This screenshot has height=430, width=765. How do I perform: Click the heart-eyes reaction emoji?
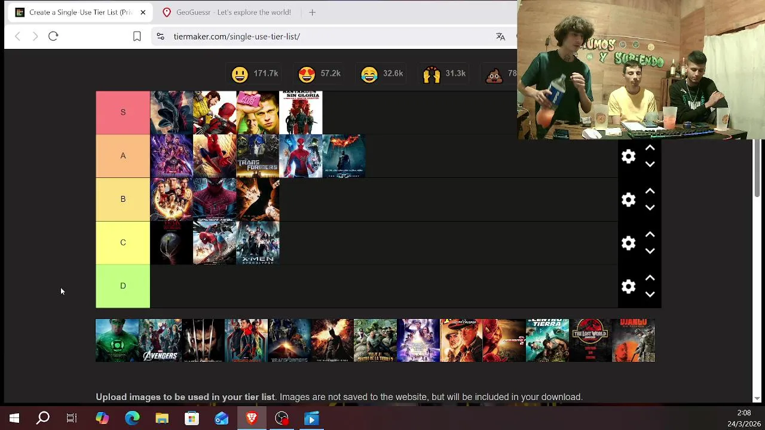point(307,74)
